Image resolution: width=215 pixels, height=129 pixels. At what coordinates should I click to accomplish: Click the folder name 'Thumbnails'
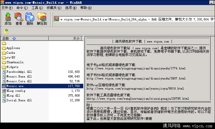point(15,62)
